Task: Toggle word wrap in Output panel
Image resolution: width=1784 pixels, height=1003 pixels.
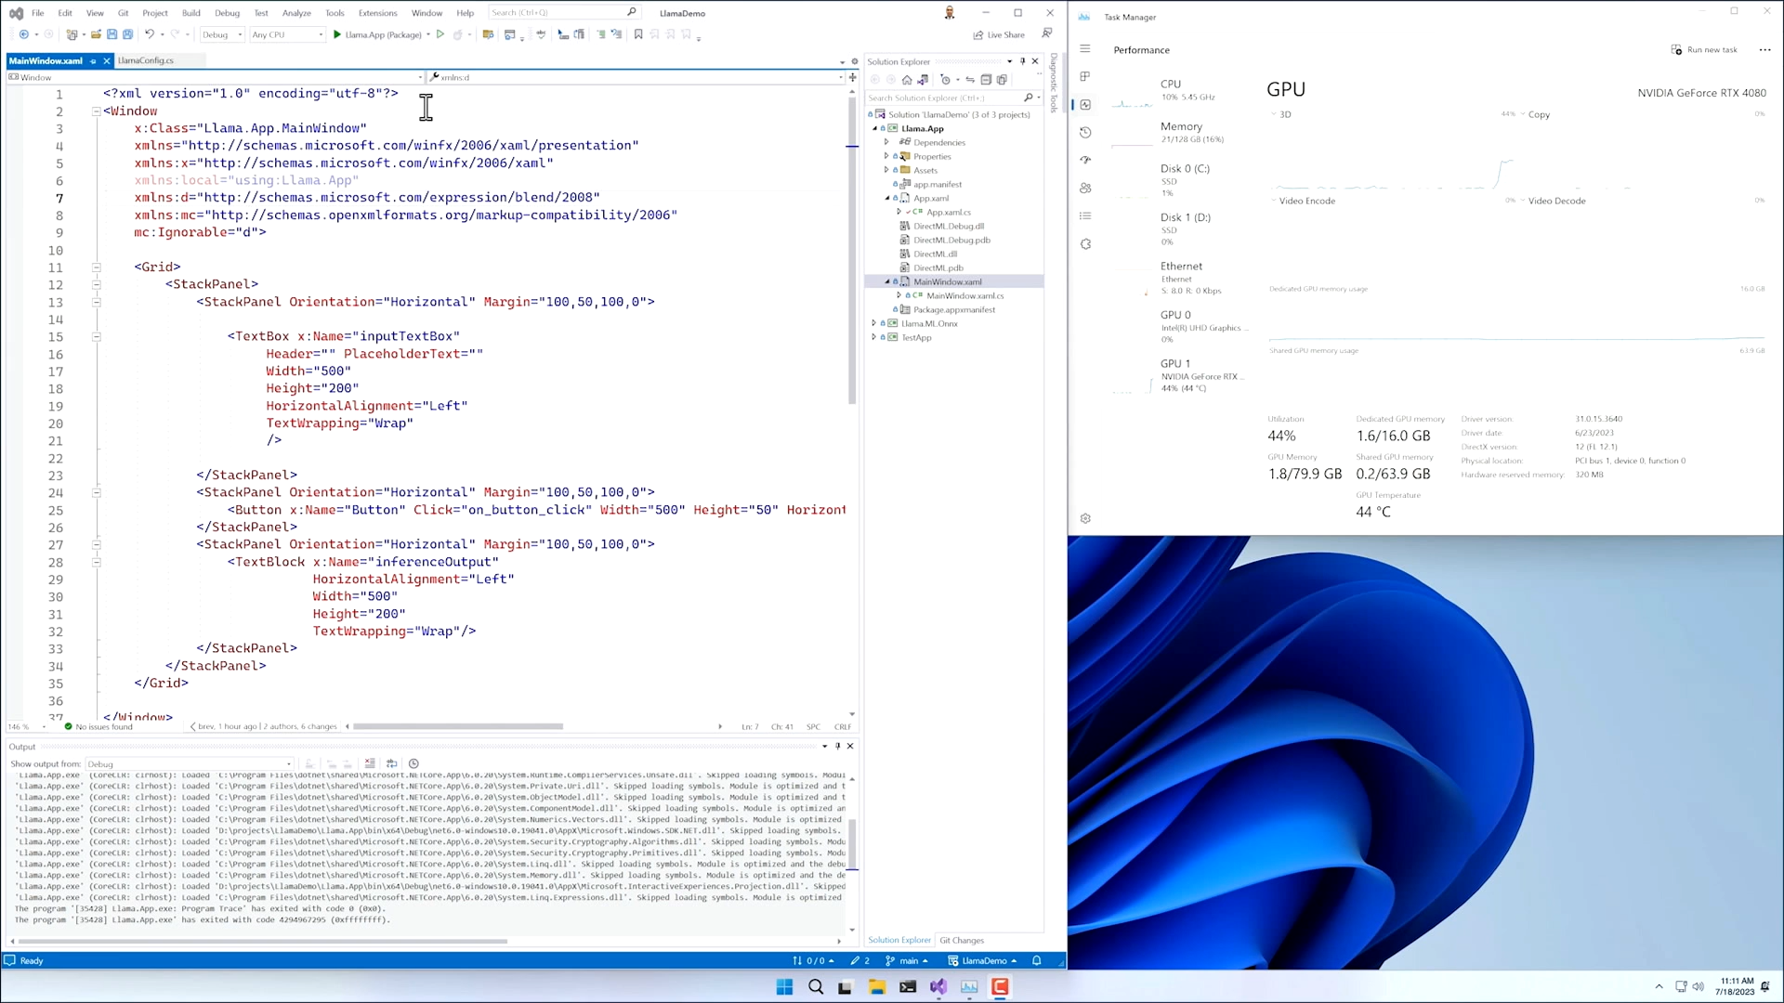Action: tap(392, 763)
